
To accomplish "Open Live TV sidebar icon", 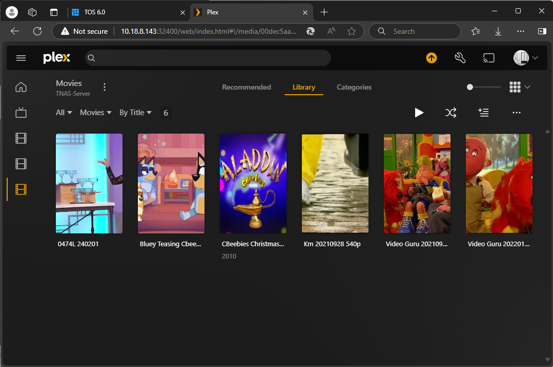I will (21, 113).
